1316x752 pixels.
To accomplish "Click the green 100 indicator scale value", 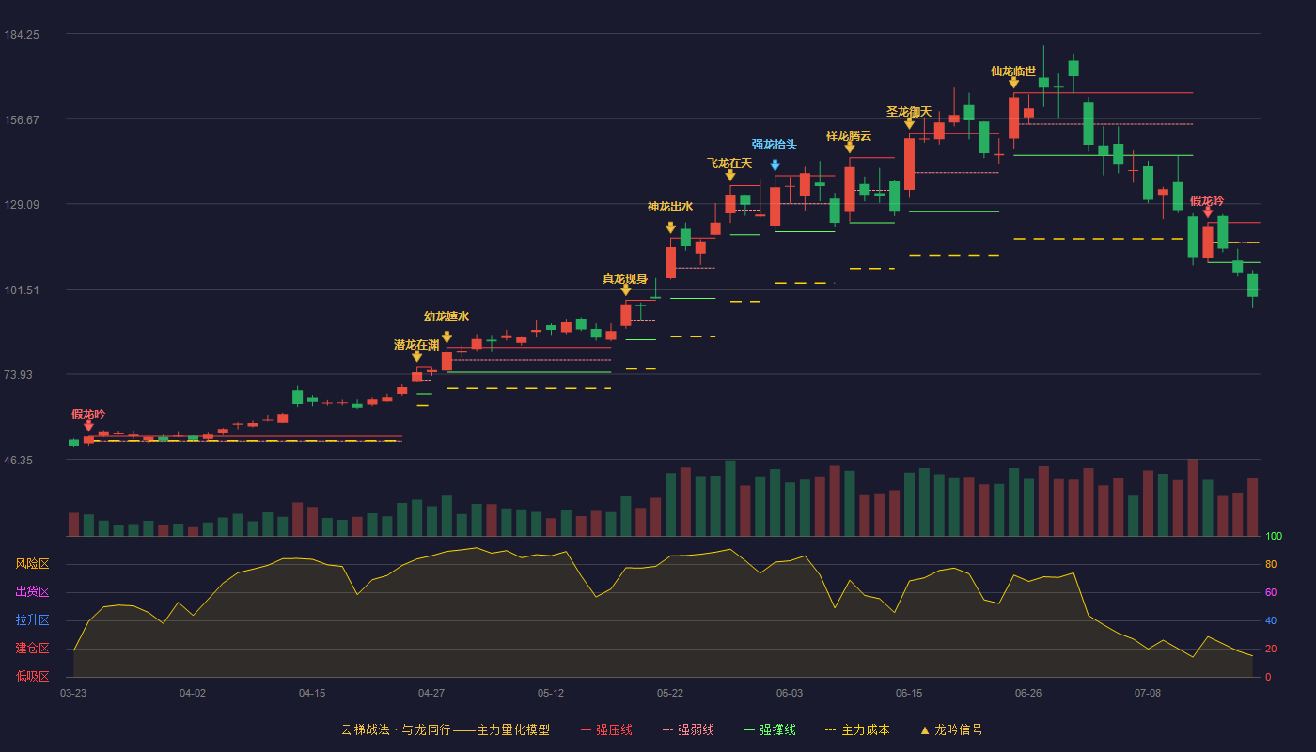I will (1274, 537).
